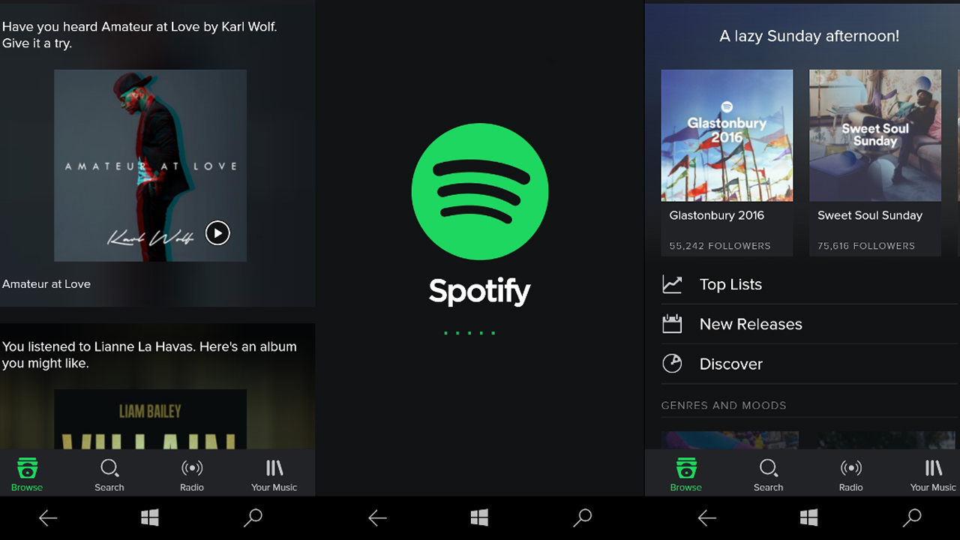Tap the back arrow below the right phone screen
The width and height of the screenshot is (960, 540).
coord(706,517)
